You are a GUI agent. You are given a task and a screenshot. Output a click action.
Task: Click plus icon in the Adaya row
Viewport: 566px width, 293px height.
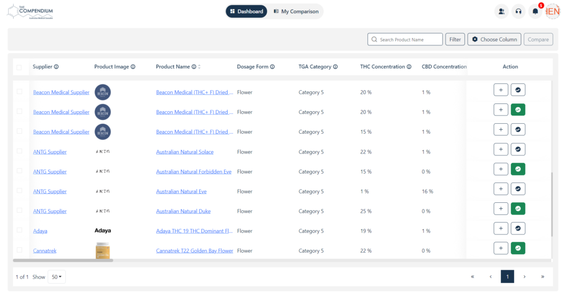501,228
